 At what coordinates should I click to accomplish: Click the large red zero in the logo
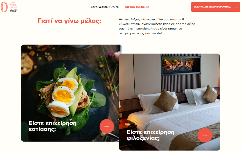pos(4,7)
